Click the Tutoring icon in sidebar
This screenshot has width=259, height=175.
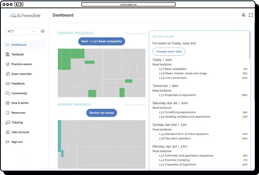click(8, 122)
